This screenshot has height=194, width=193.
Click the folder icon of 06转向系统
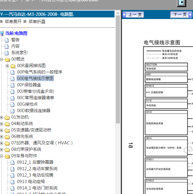[x=7, y=137]
